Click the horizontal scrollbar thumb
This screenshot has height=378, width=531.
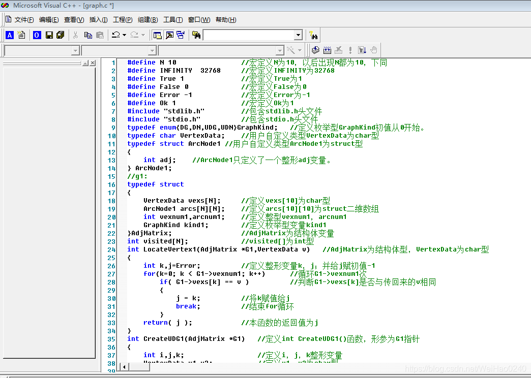139,367
